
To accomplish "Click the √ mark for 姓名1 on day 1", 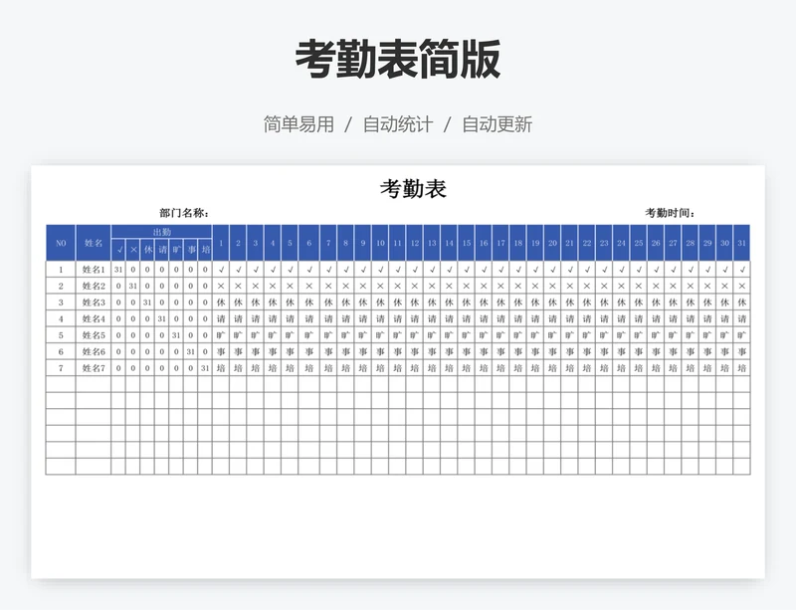I will pos(221,270).
